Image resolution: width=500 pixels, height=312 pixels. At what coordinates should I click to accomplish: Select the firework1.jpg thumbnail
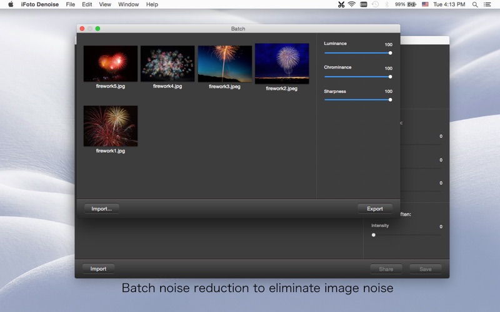click(111, 126)
